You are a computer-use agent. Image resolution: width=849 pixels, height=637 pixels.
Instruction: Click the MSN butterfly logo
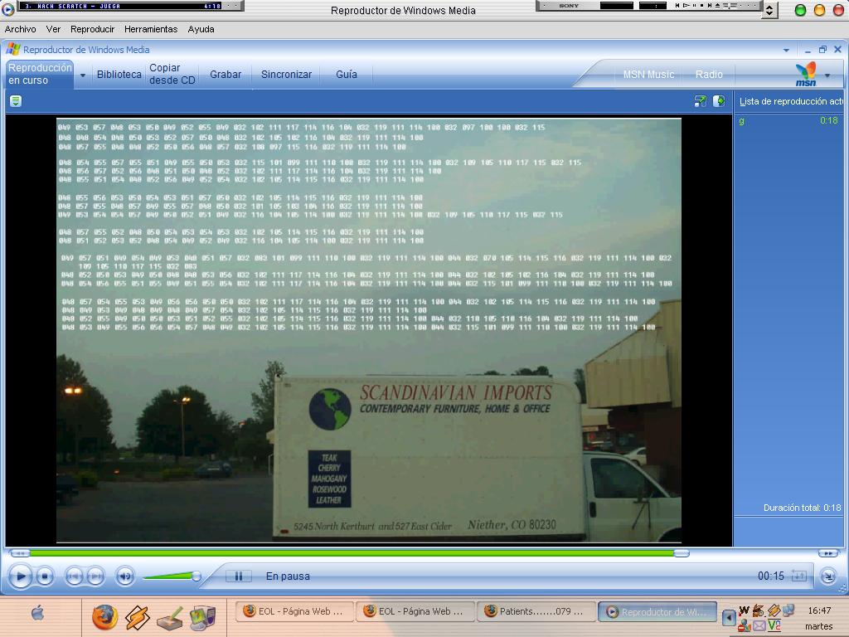click(x=806, y=74)
